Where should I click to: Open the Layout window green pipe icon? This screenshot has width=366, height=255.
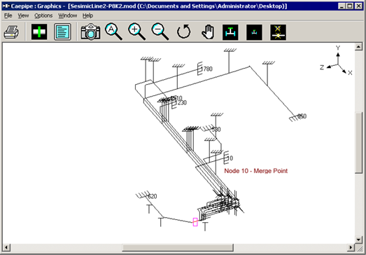pos(39,32)
